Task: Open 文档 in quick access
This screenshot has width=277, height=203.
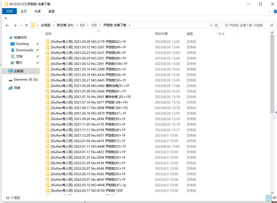Action: (x=19, y=56)
